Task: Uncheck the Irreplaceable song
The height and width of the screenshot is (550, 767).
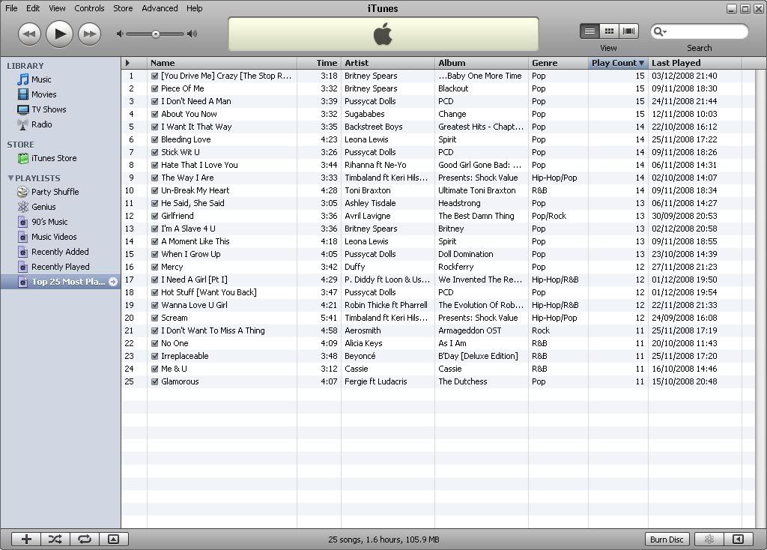Action: point(154,356)
